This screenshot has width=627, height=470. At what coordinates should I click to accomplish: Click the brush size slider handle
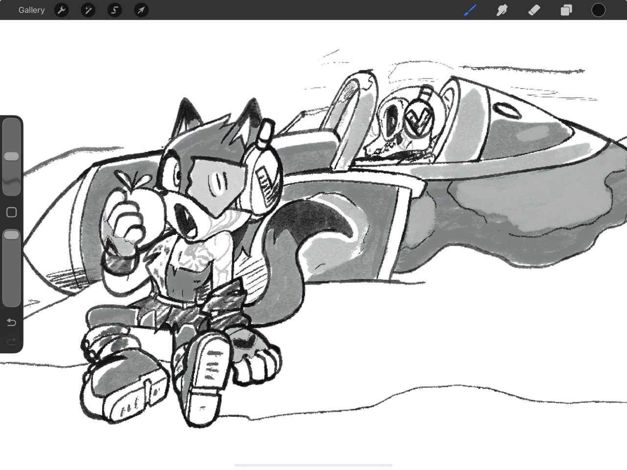11,156
